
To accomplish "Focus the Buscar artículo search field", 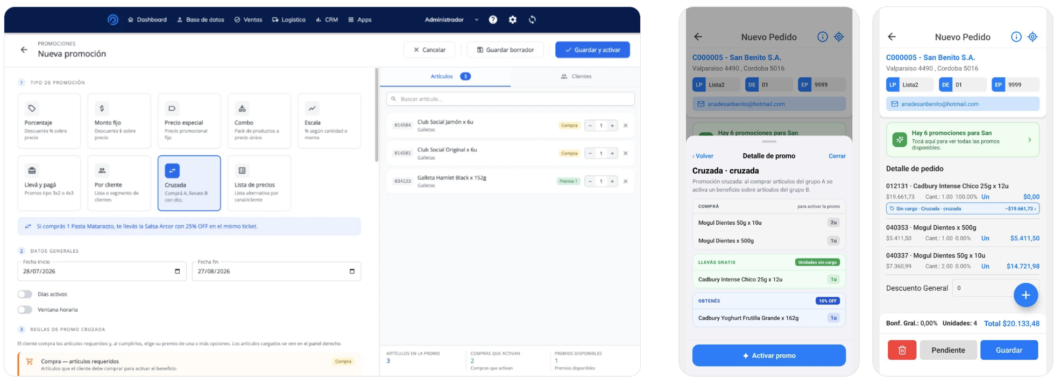I will point(511,99).
